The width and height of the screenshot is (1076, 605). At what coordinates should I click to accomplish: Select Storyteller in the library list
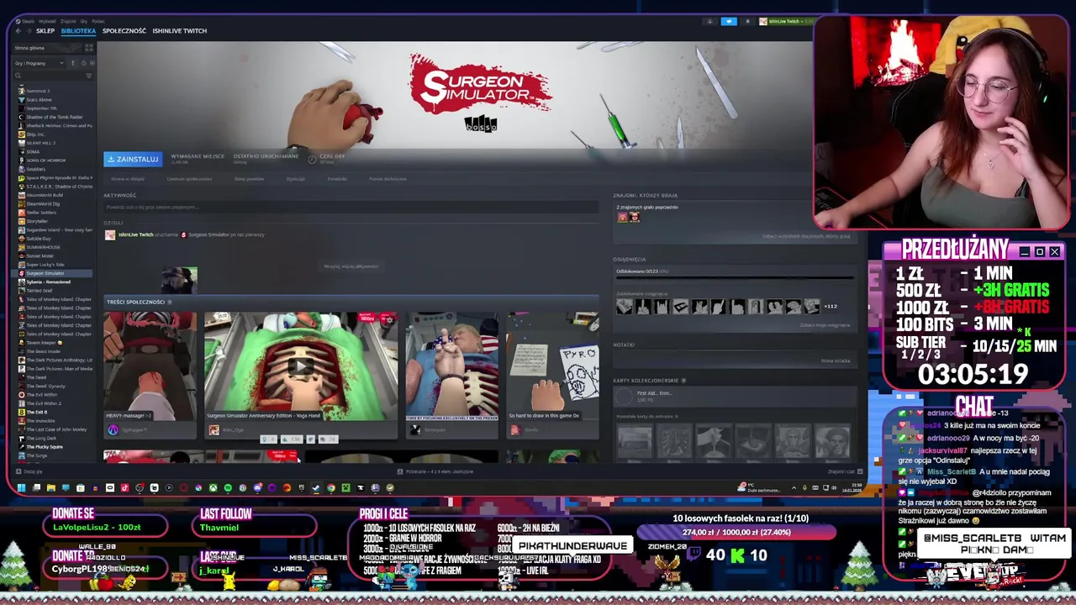click(x=37, y=221)
